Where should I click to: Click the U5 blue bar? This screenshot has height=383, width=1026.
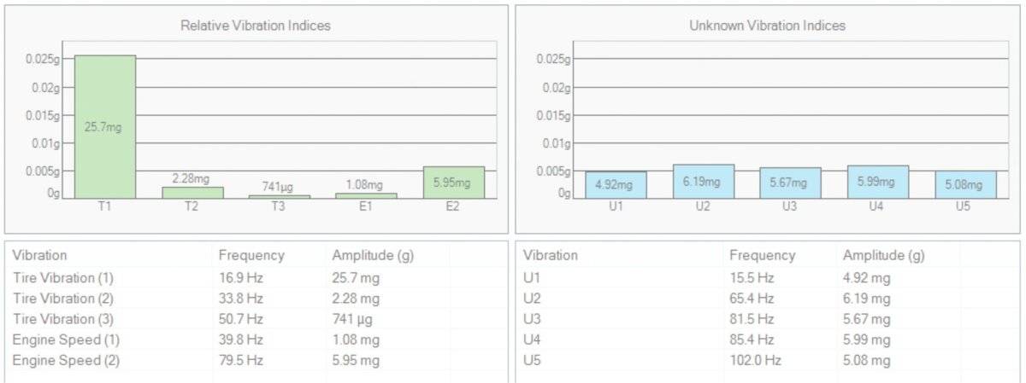point(965,185)
